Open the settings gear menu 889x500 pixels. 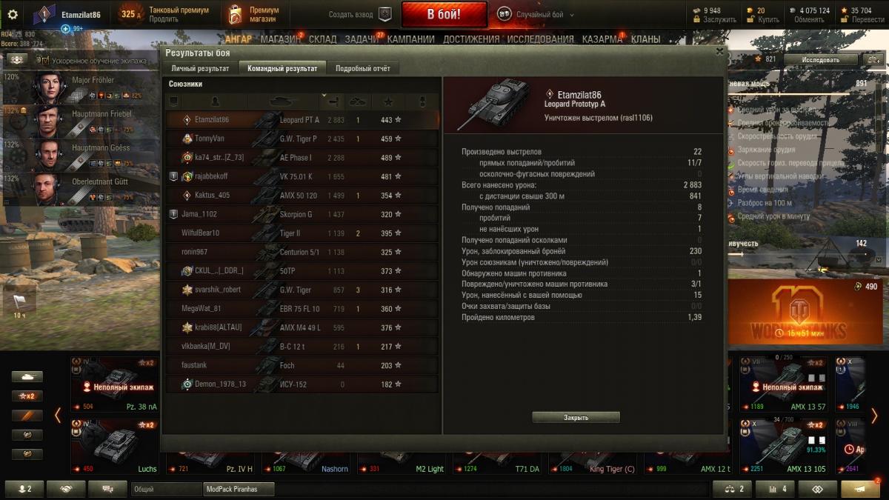click(13, 14)
